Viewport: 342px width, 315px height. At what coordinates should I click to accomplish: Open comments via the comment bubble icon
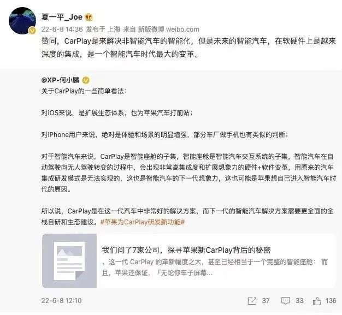pos(286,301)
